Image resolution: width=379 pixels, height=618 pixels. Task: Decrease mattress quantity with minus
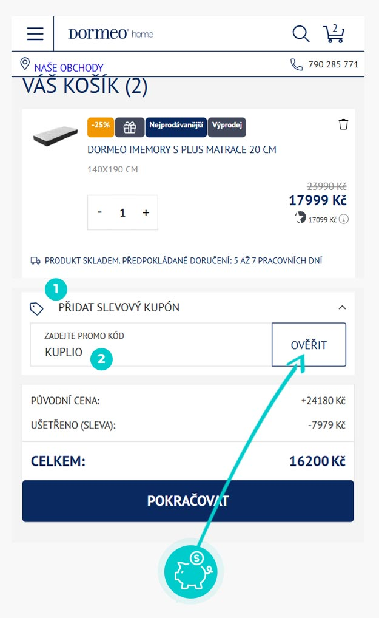[x=100, y=212]
